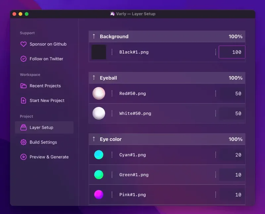This screenshot has width=265, height=214.
Task: Click the Red#50.png file name
Action: [132, 93]
